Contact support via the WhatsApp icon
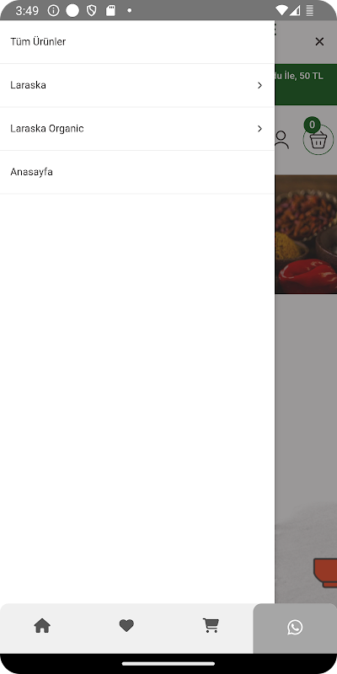Image resolution: width=337 pixels, height=674 pixels. pyautogui.click(x=295, y=627)
